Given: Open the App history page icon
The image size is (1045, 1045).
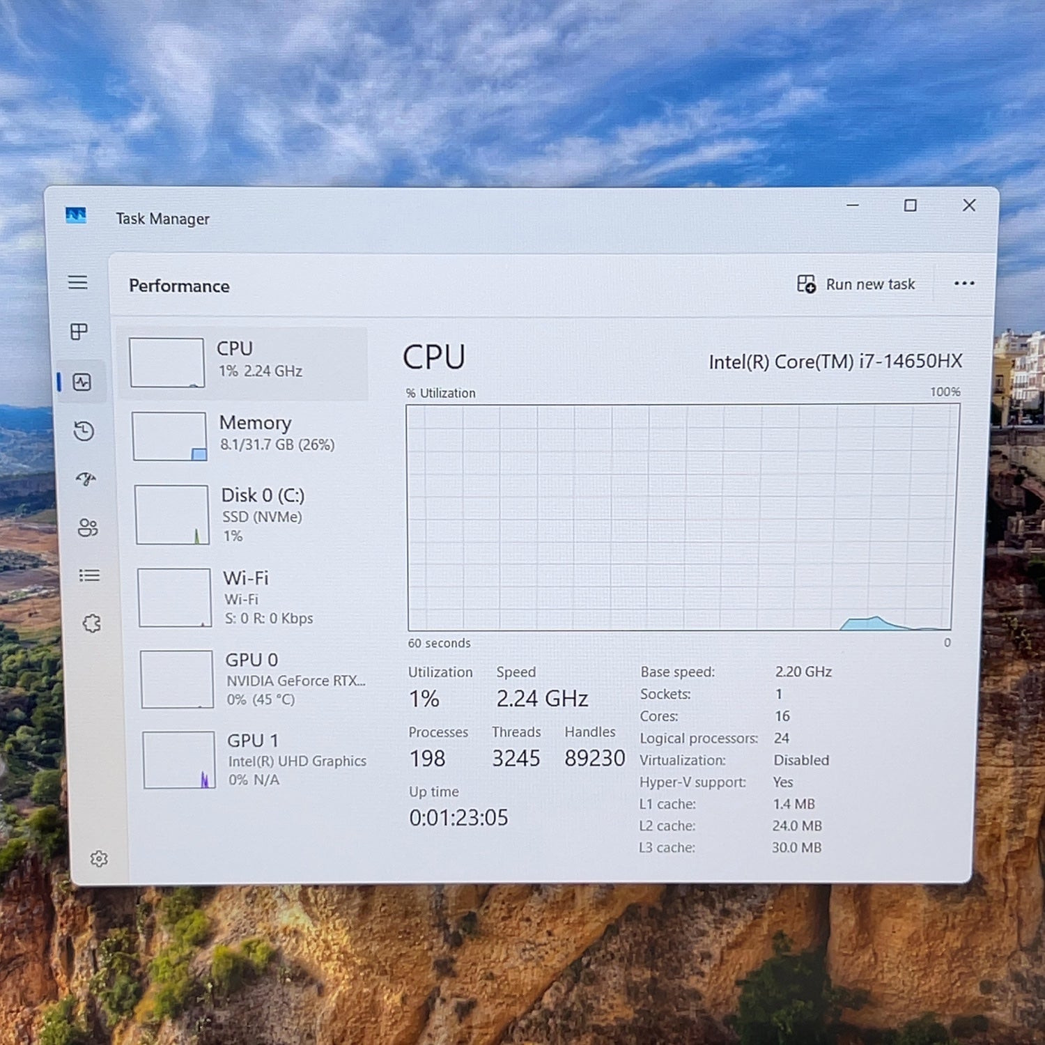Looking at the screenshot, I should click(84, 431).
